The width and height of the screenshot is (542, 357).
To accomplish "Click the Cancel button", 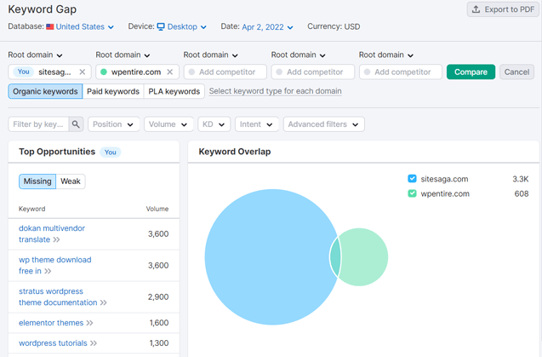I will click(x=516, y=72).
